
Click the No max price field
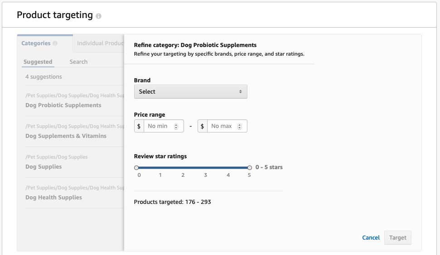point(222,126)
